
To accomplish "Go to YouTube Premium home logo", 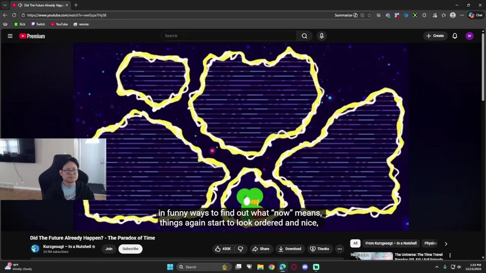I will tap(32, 36).
